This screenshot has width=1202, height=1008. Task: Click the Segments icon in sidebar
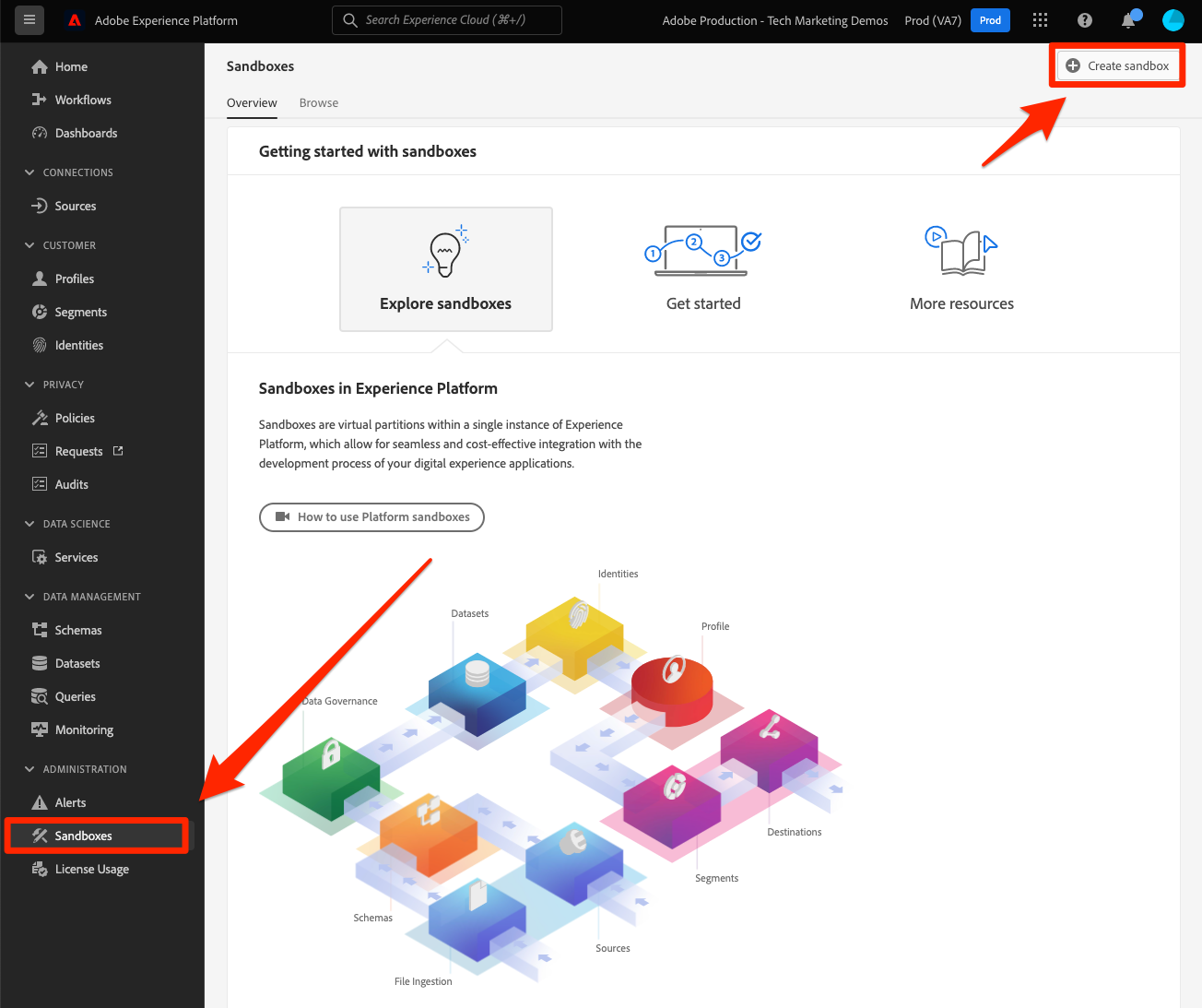[x=40, y=312]
